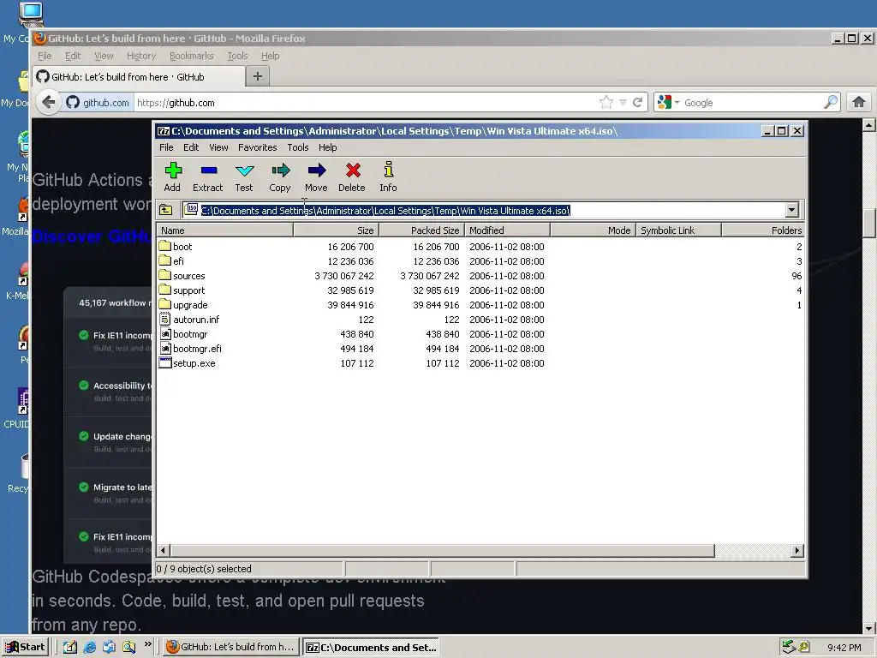Select the autorun.inf file icon
The image size is (877, 658).
164,319
